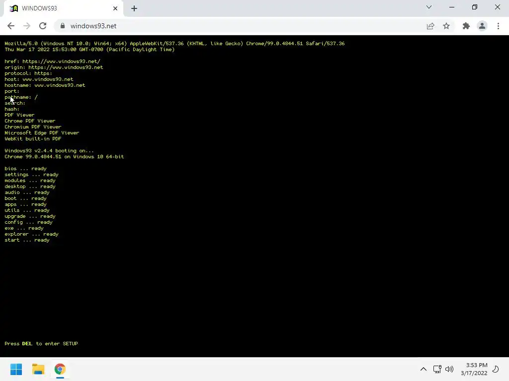Click the 'upgrade ... ready' line
Image resolution: width=509 pixels, height=381 pixels.
coord(30,216)
